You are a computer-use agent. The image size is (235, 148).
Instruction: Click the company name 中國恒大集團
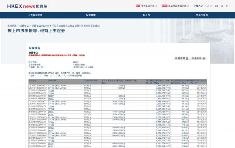click(79, 65)
